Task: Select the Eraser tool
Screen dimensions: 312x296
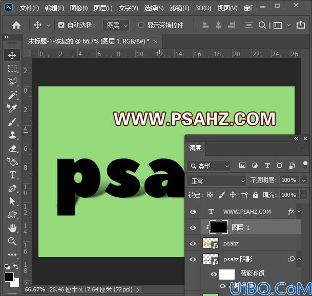Action: click(12, 148)
